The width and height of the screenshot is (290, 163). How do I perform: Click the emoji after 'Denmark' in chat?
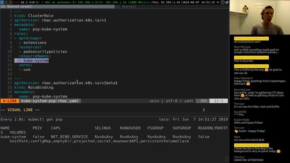coord(248,84)
